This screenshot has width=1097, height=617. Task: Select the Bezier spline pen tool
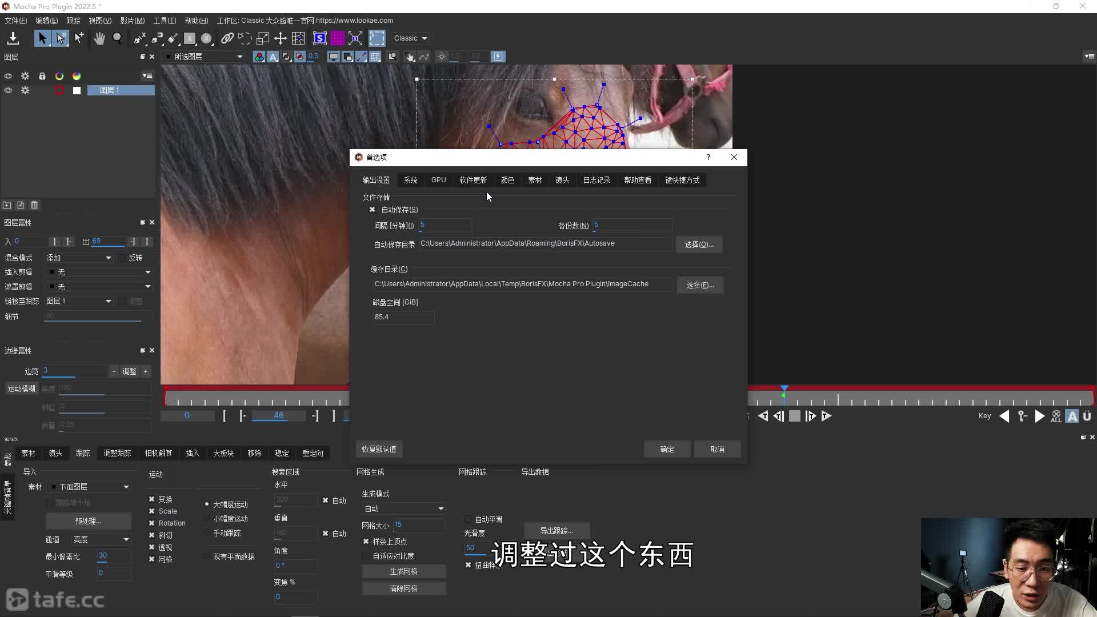[157, 38]
